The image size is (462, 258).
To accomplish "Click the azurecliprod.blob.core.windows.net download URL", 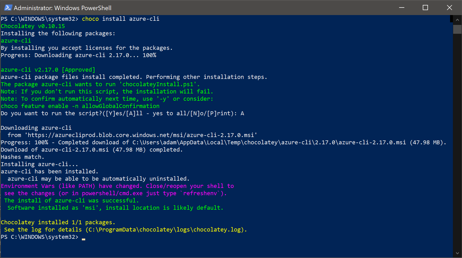I will coord(141,135).
